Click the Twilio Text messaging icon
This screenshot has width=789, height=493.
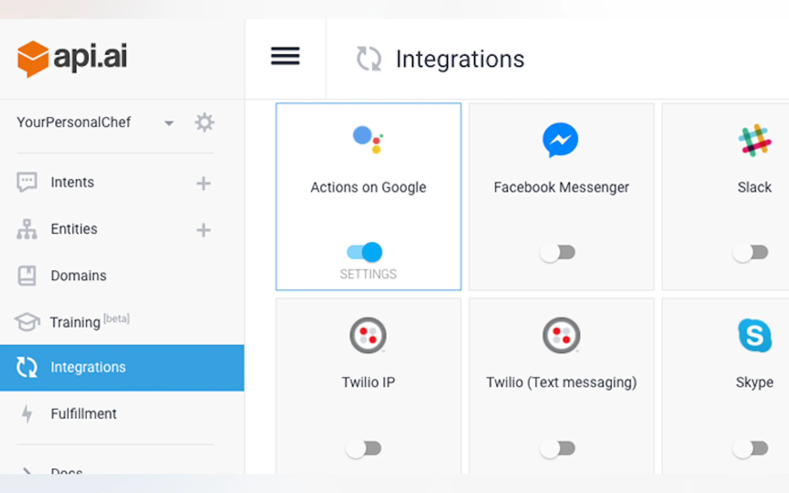561,335
